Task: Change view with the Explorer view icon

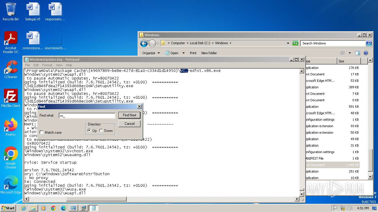Action: [343, 53]
